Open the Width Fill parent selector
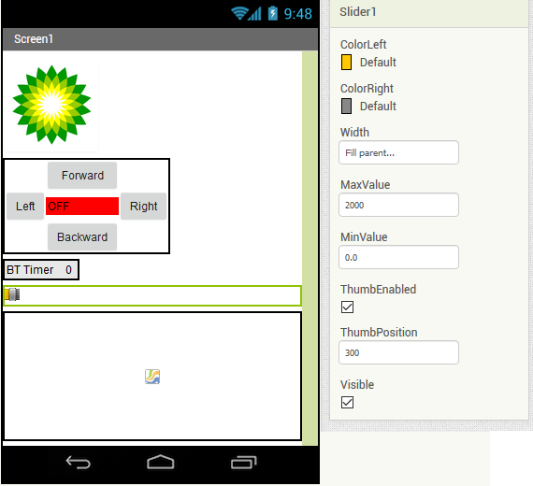The height and width of the screenshot is (486, 533). [398, 152]
